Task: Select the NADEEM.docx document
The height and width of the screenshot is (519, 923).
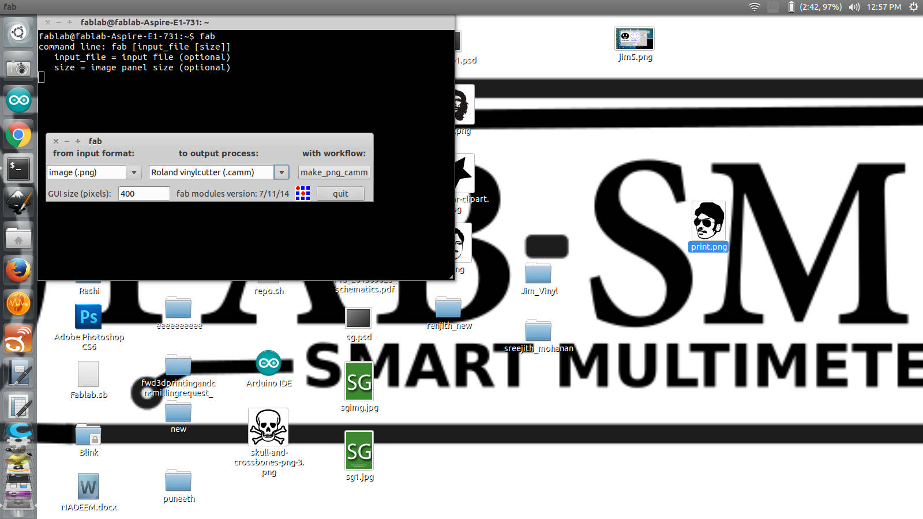Action: click(x=88, y=492)
